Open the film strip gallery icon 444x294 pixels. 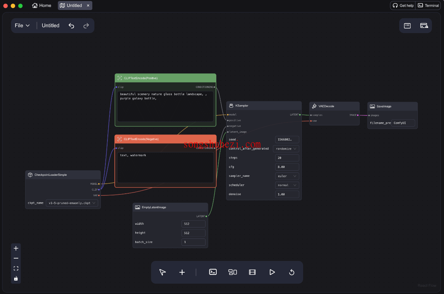pos(252,272)
